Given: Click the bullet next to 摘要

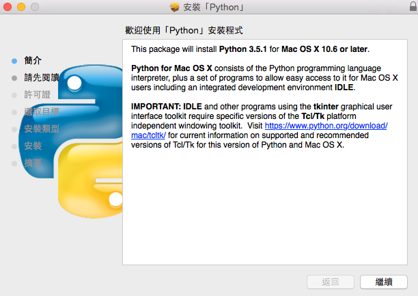Looking at the screenshot, I should coord(14,163).
